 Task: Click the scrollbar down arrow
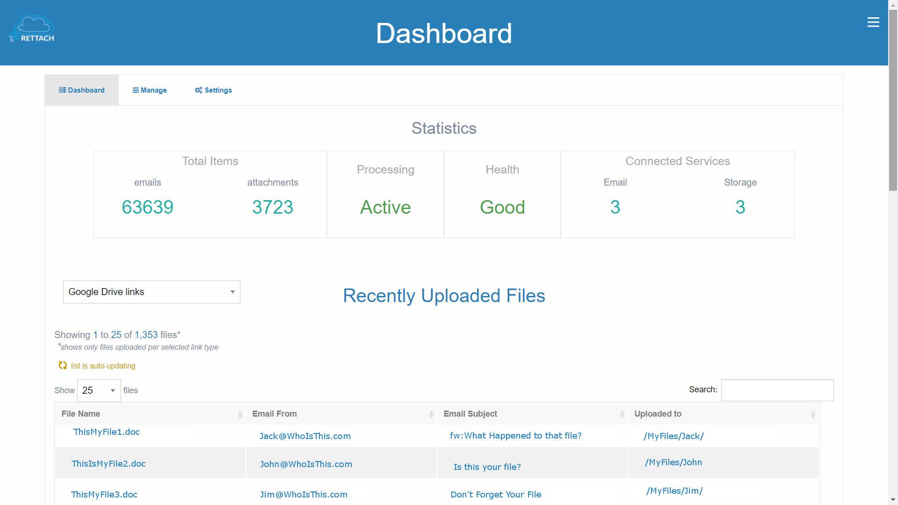coord(893,500)
